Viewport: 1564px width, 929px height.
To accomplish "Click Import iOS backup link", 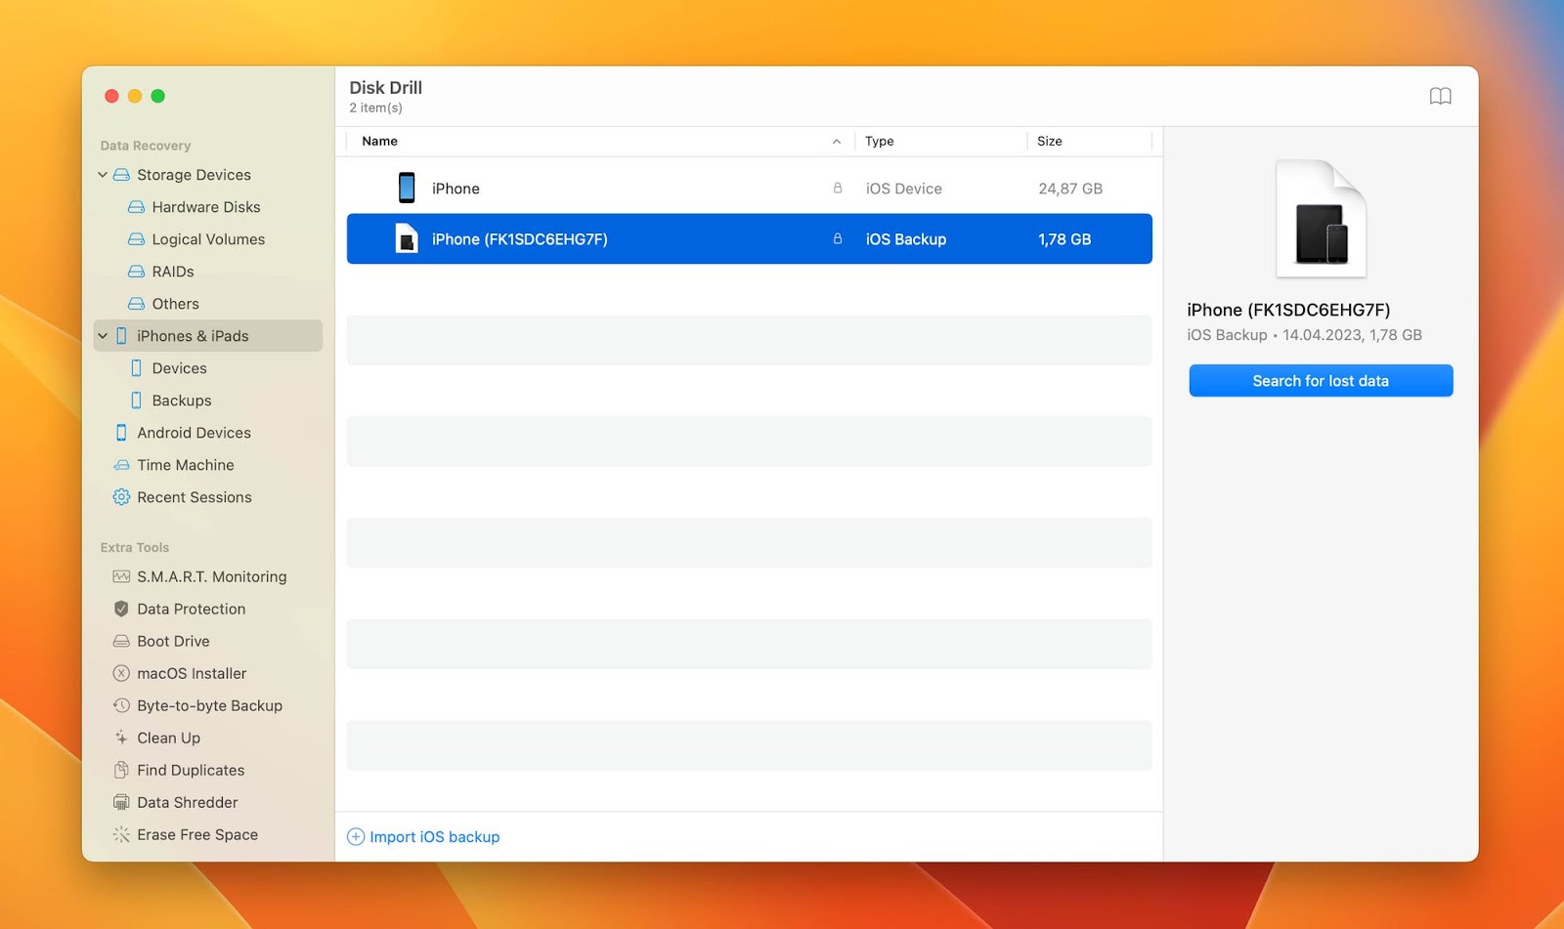I will point(434,837).
